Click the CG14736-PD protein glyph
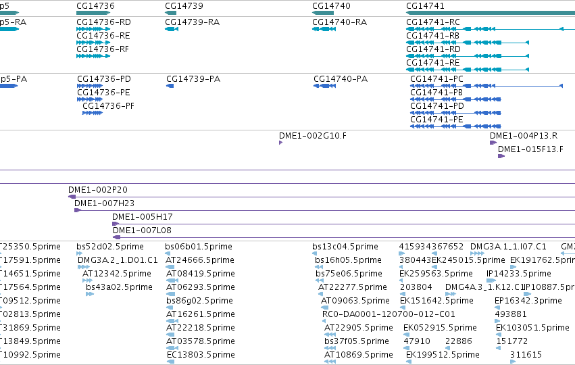The image size is (575, 365). coord(90,86)
